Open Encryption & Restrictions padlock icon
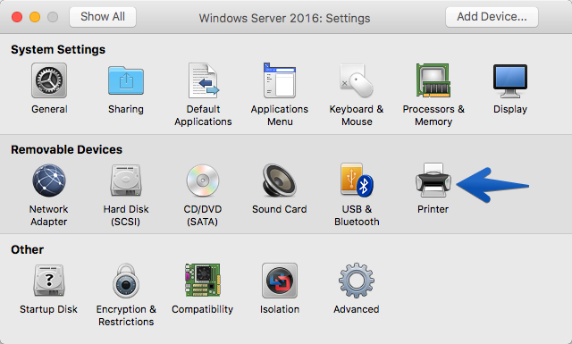 tap(126, 281)
